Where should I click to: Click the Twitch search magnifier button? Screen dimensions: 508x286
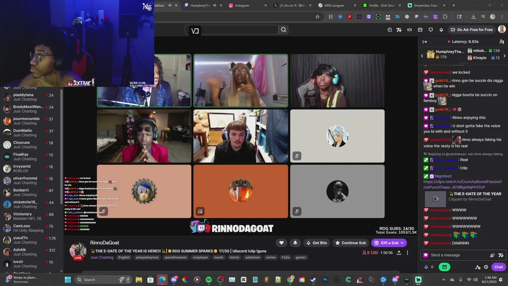pyautogui.click(x=283, y=30)
